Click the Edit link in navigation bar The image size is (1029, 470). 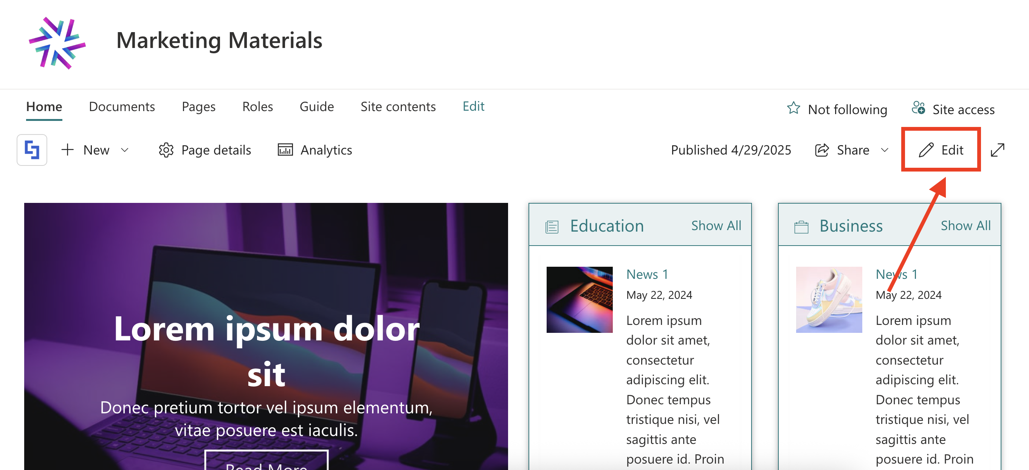click(x=473, y=106)
